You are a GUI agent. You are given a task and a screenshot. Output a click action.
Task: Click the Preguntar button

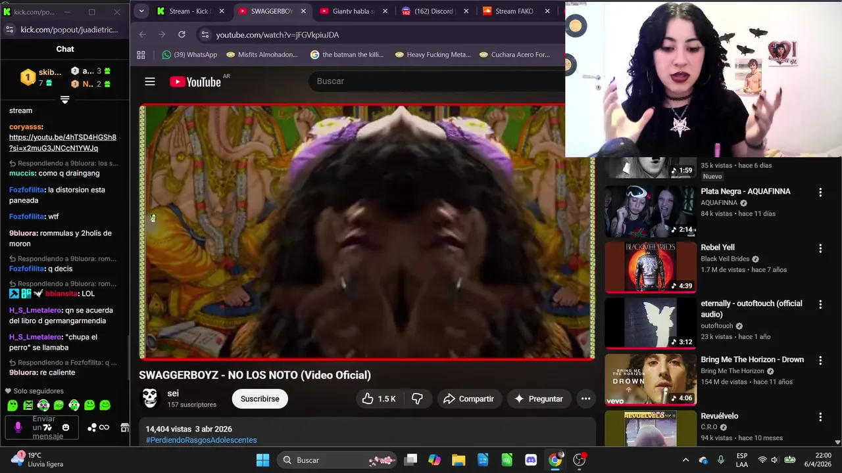tap(538, 399)
